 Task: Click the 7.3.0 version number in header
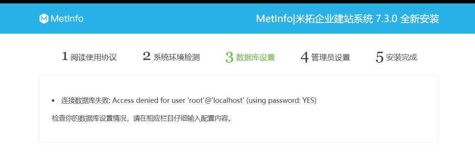pyautogui.click(x=386, y=19)
